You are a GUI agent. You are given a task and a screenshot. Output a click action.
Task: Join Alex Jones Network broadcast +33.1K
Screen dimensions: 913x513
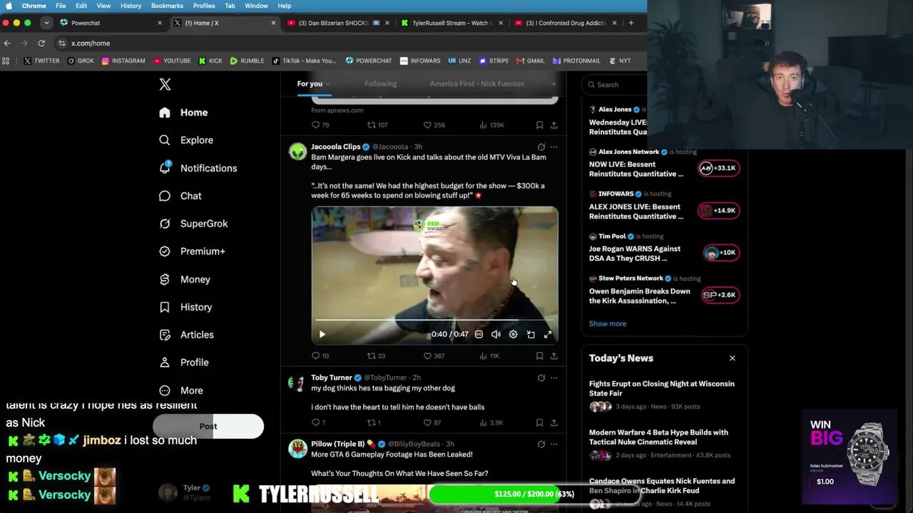click(x=718, y=168)
